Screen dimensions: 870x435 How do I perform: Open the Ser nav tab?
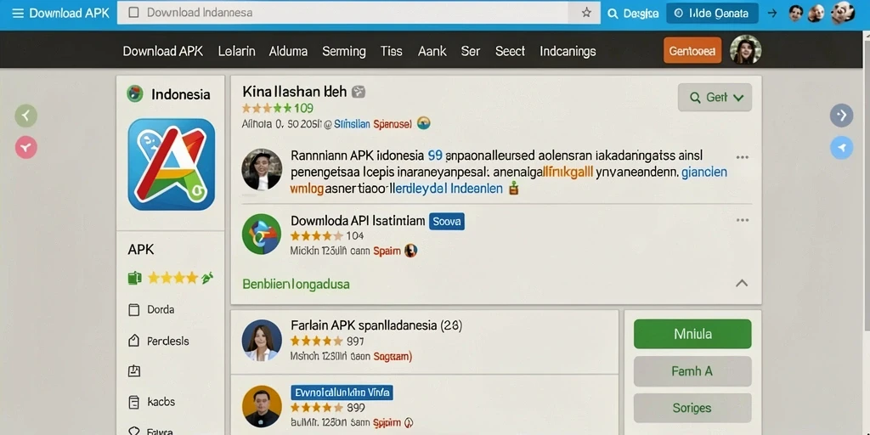click(471, 51)
